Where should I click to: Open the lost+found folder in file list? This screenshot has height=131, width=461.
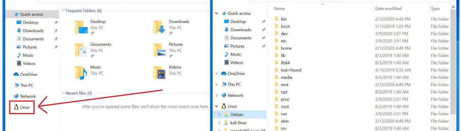291,70
